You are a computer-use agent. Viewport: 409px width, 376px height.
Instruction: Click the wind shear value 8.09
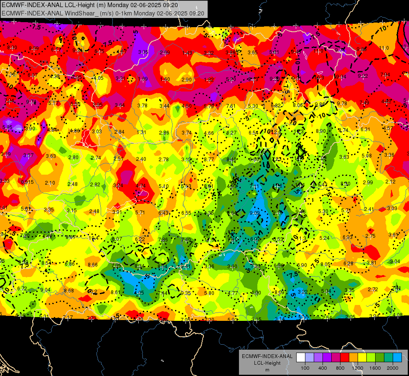click(279, 292)
